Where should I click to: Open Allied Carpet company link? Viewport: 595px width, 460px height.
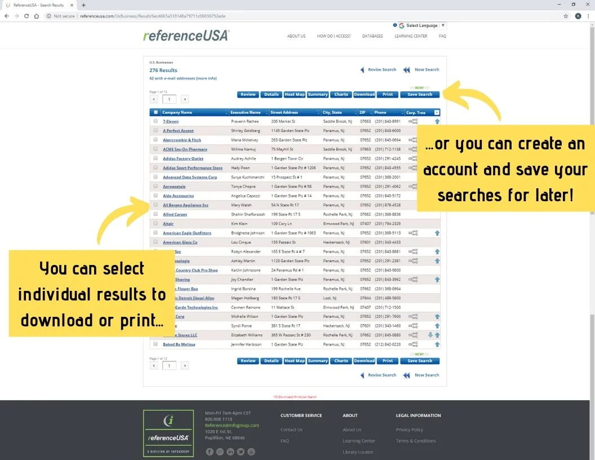point(175,214)
